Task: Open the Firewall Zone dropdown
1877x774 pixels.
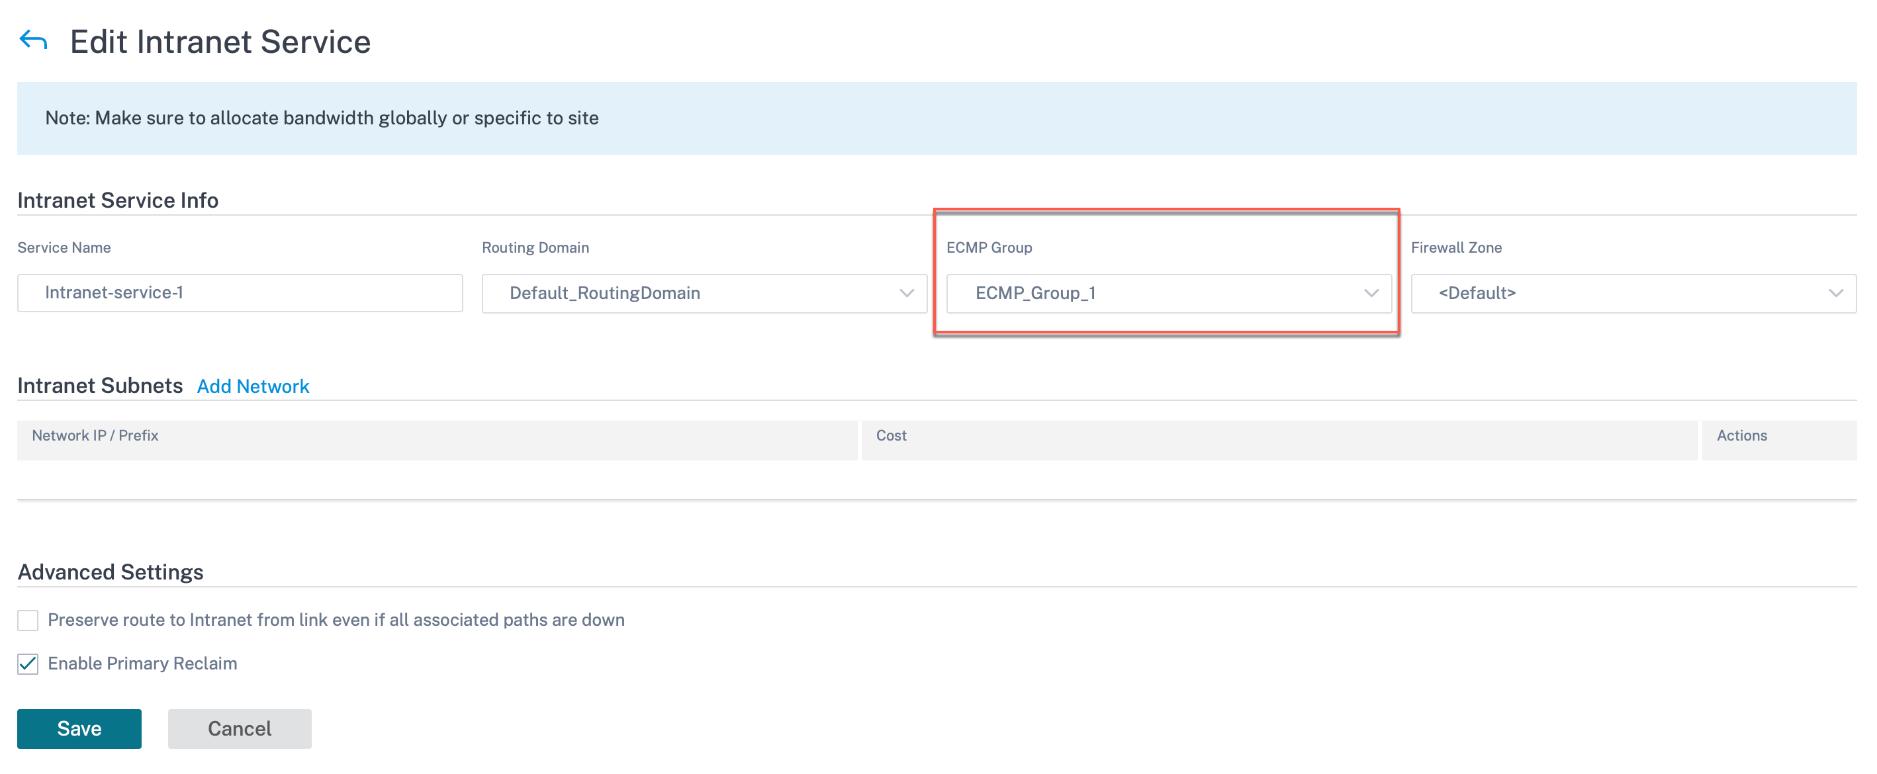Action: tap(1633, 294)
